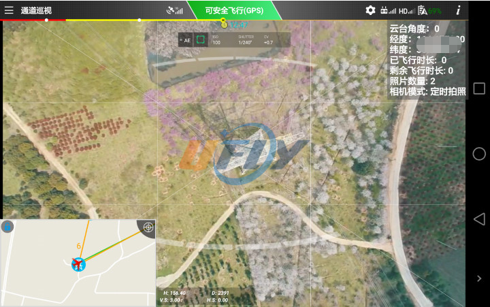Tap Android home circle button
Viewport: 490px width, 307px height.
[x=479, y=154]
